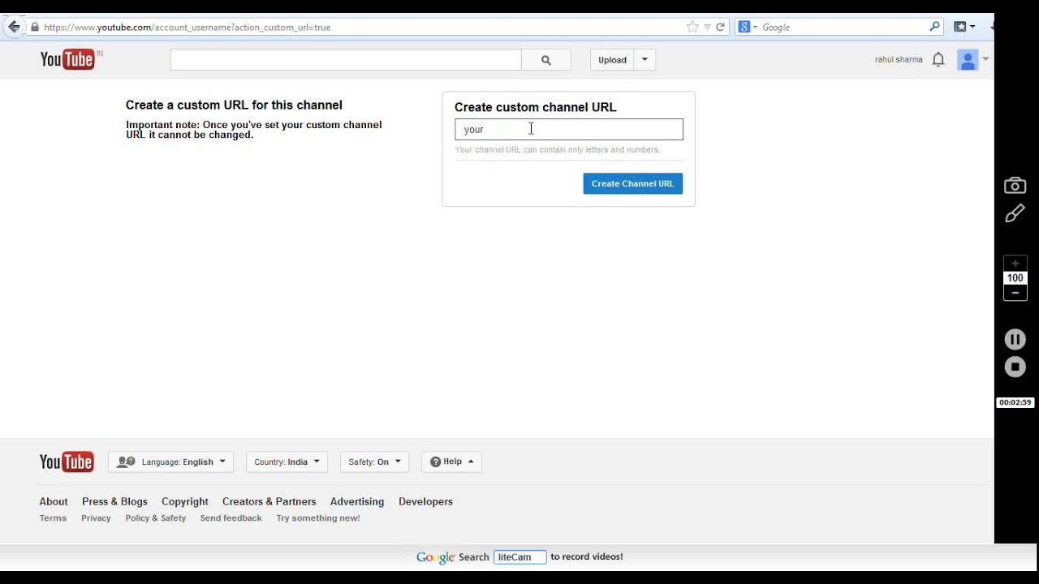
Task: Click the browser address bar URL
Action: point(187,27)
